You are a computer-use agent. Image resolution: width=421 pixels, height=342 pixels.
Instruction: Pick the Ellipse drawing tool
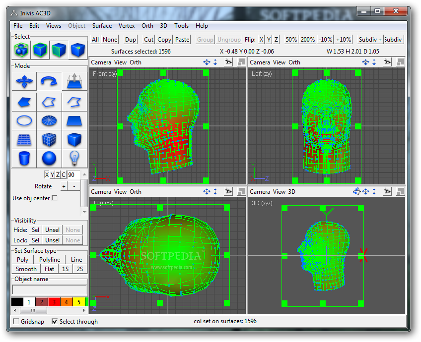point(24,120)
